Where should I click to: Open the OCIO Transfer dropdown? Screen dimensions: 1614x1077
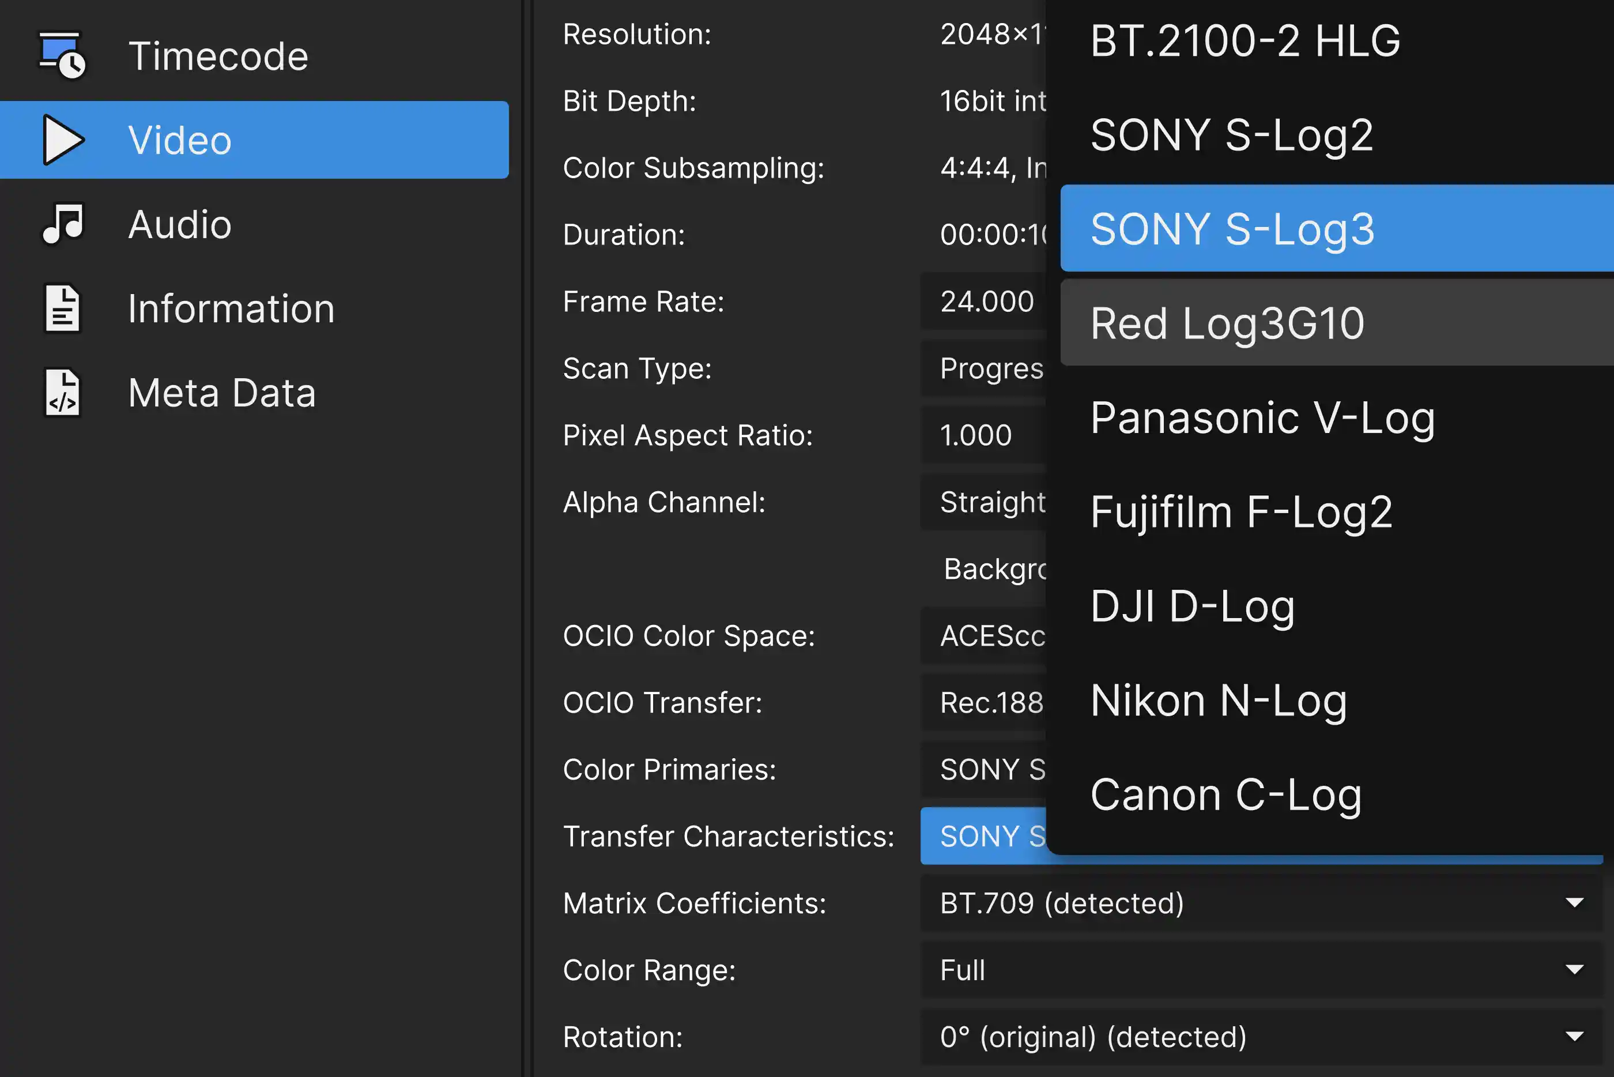coord(983,703)
